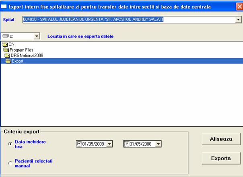
Task: Toggle the checkbox beside 31/05/2008
Action: tap(126, 144)
